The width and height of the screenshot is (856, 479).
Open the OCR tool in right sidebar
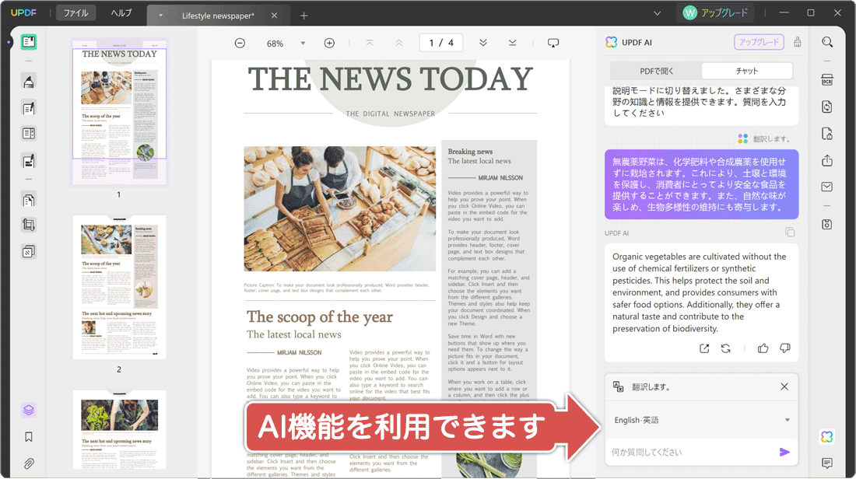coord(827,80)
